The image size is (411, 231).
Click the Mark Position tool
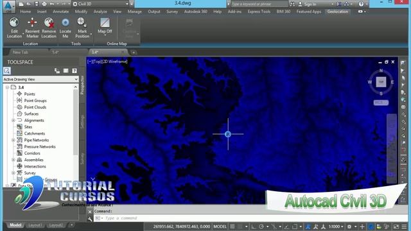tap(82, 28)
